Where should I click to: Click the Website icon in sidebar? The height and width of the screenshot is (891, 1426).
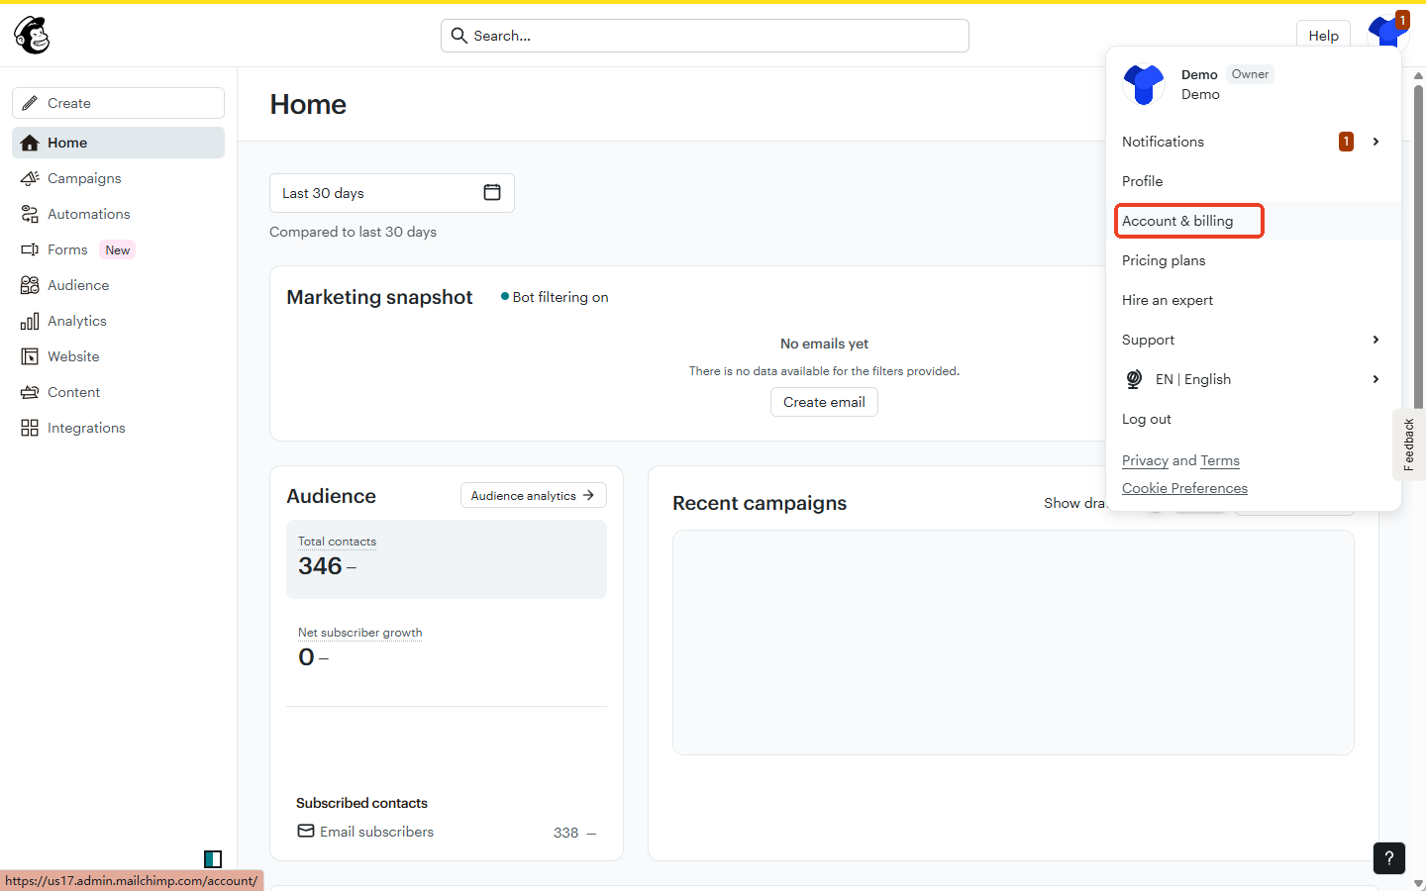tap(30, 356)
